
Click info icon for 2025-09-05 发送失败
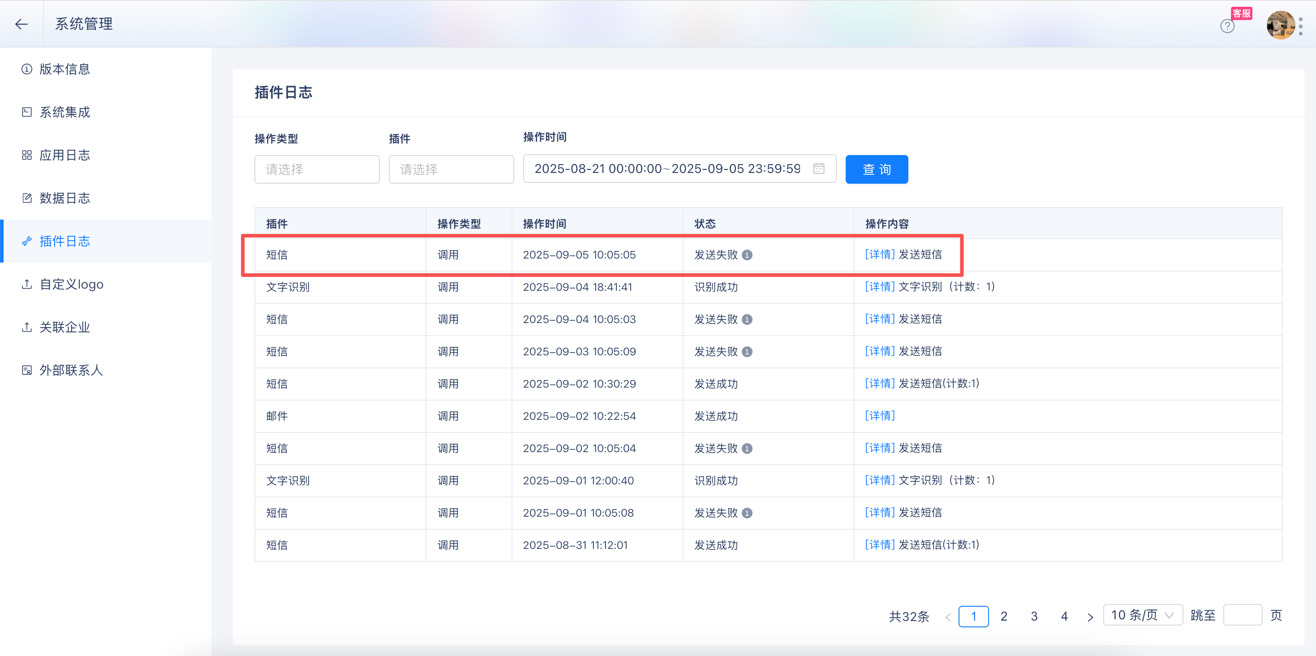(x=747, y=255)
